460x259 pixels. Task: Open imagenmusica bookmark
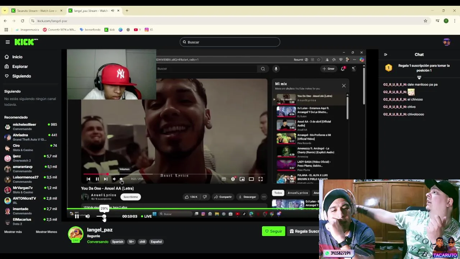(x=27, y=29)
